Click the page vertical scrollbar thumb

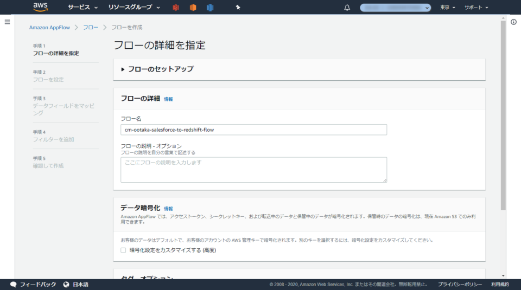[503, 115]
